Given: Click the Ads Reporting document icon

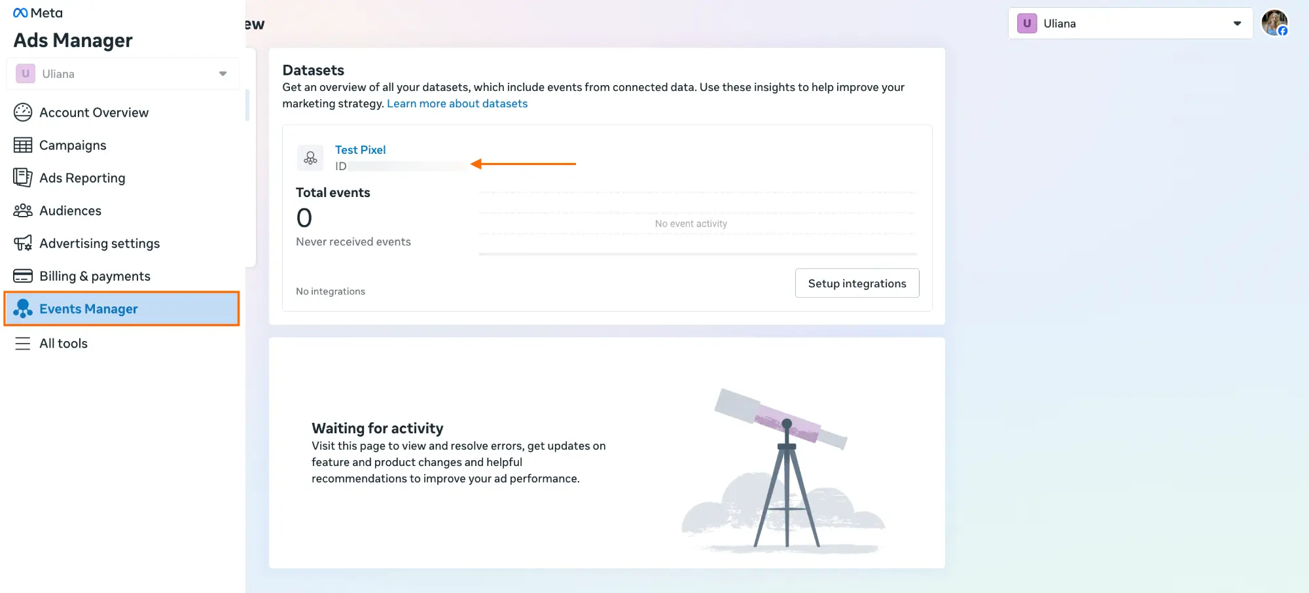Looking at the screenshot, I should click(23, 177).
